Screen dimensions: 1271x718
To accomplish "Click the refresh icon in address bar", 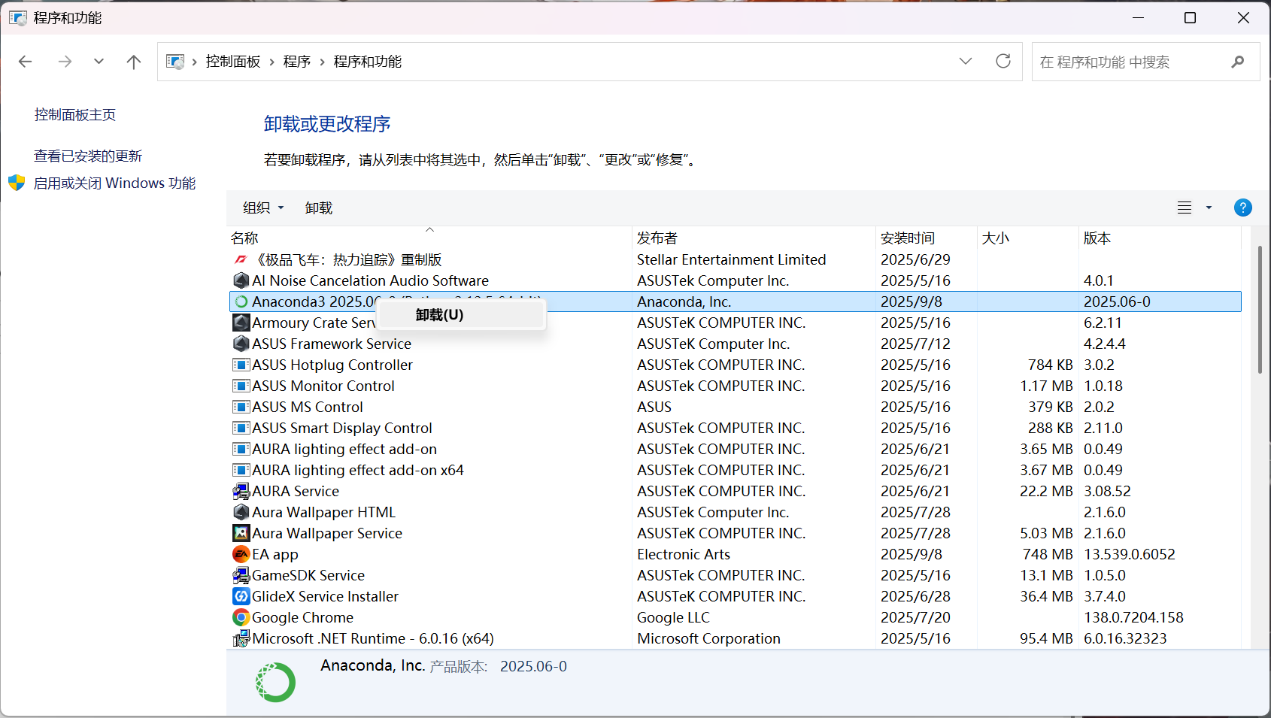I will point(1003,62).
